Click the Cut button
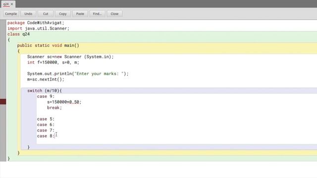The image size is (317, 178). tap(46, 14)
